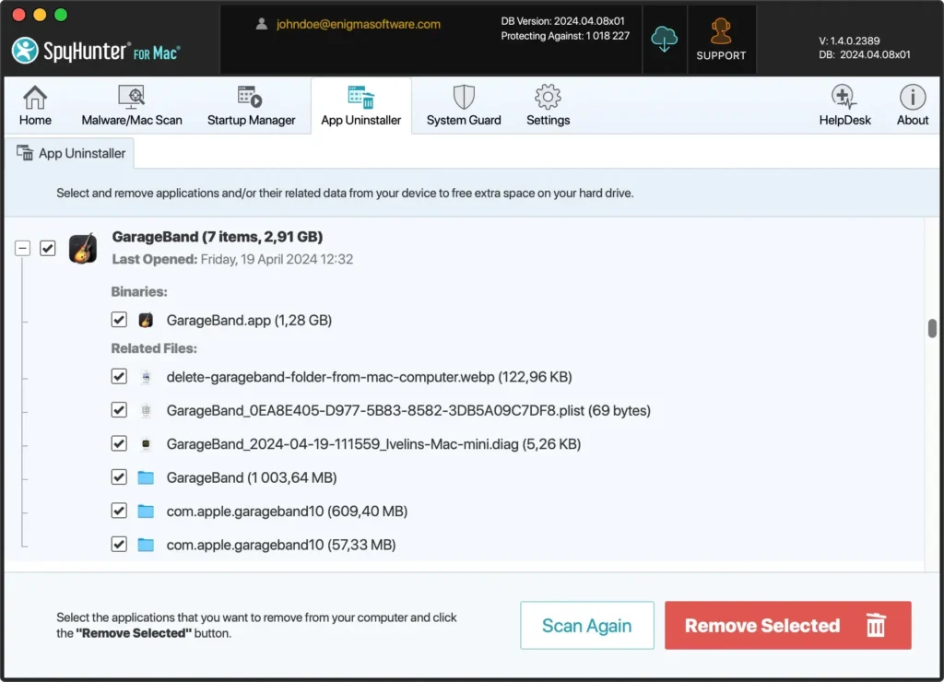Image resolution: width=944 pixels, height=682 pixels.
Task: Click the cloud download update icon
Action: click(x=665, y=39)
